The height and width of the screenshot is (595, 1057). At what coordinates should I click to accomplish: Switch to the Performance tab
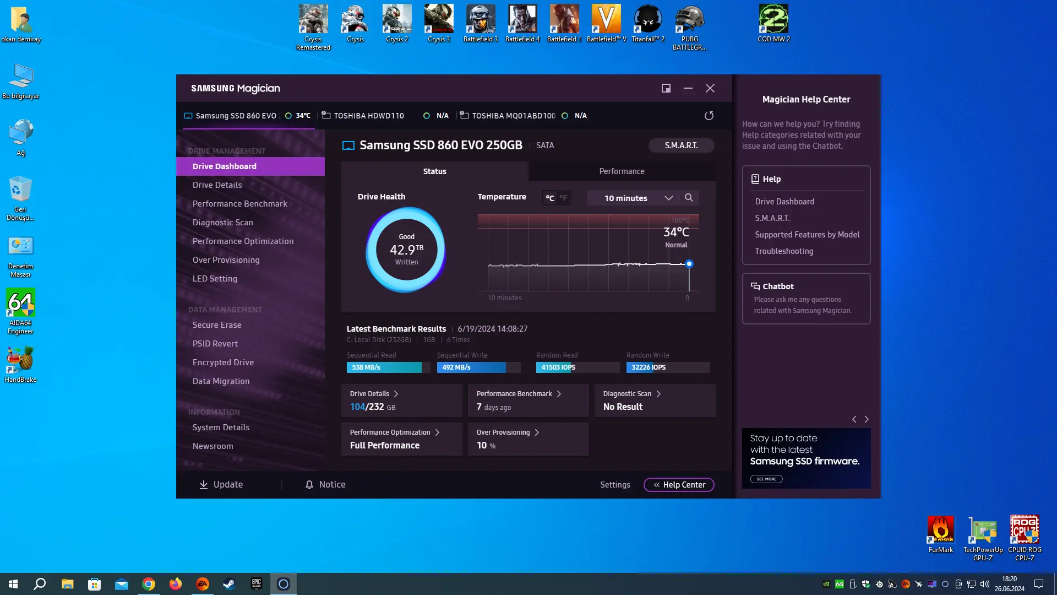[622, 171]
